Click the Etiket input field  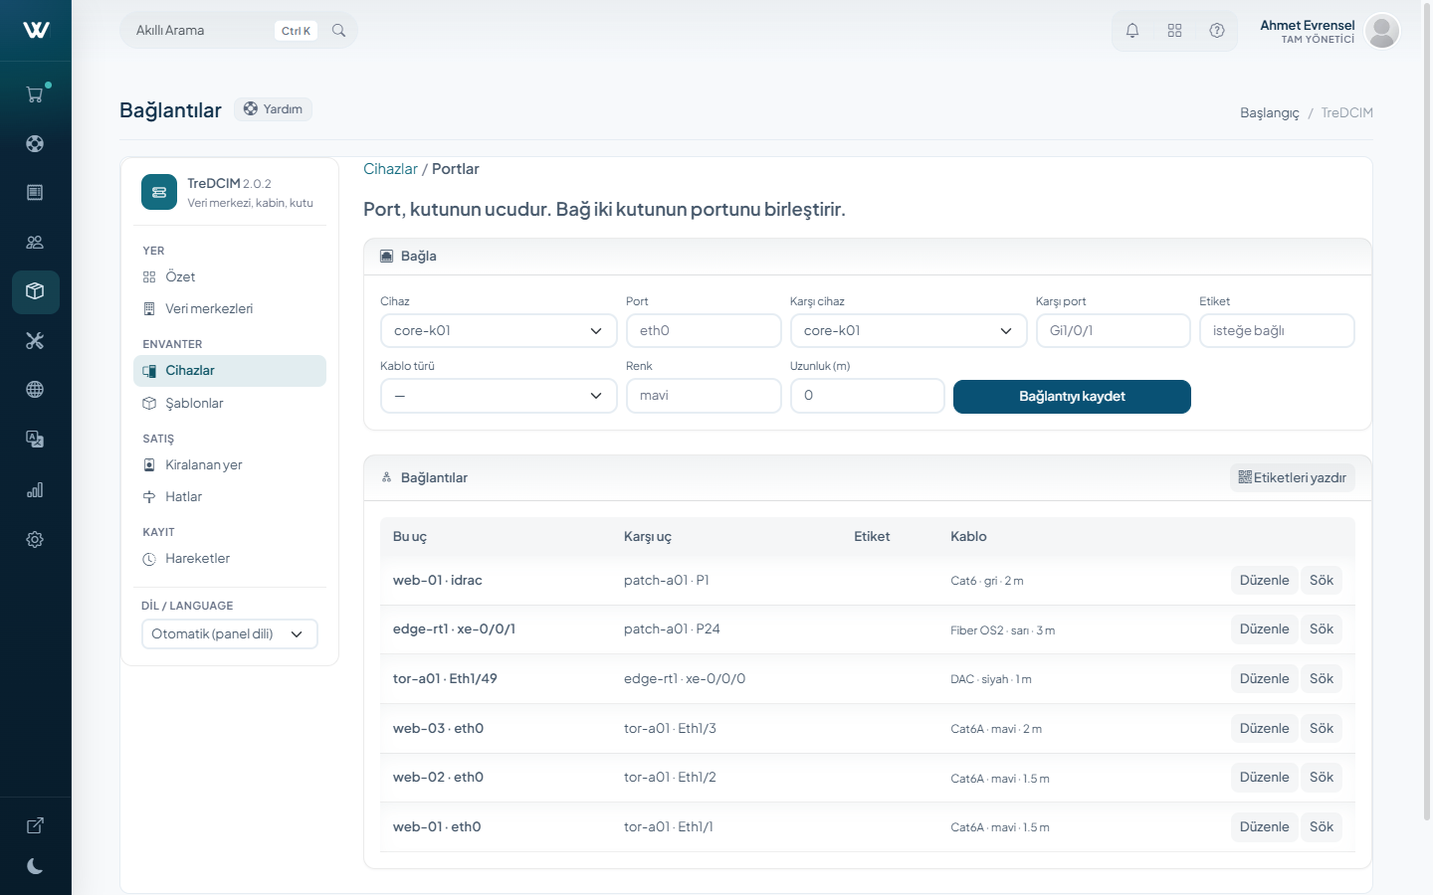point(1277,331)
